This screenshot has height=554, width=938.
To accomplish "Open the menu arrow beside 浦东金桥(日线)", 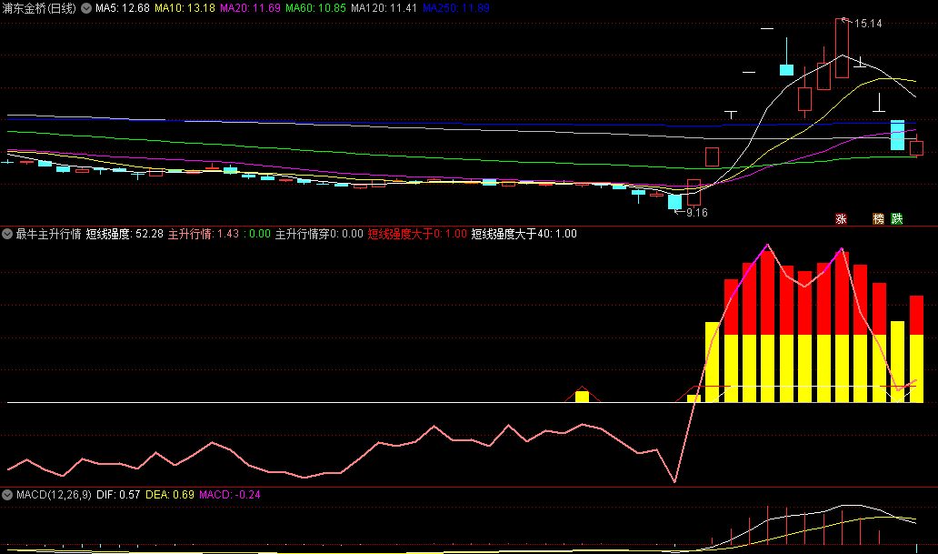I will 86,8.
